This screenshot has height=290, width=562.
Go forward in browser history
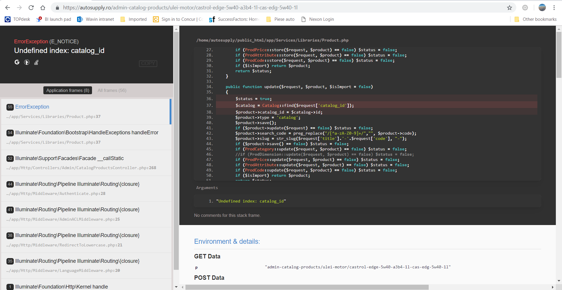coord(19,8)
